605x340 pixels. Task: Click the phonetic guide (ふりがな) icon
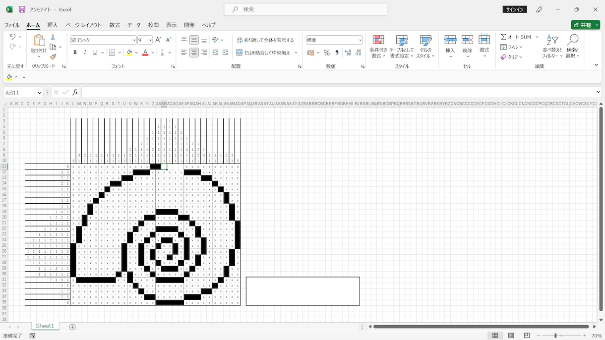point(161,53)
